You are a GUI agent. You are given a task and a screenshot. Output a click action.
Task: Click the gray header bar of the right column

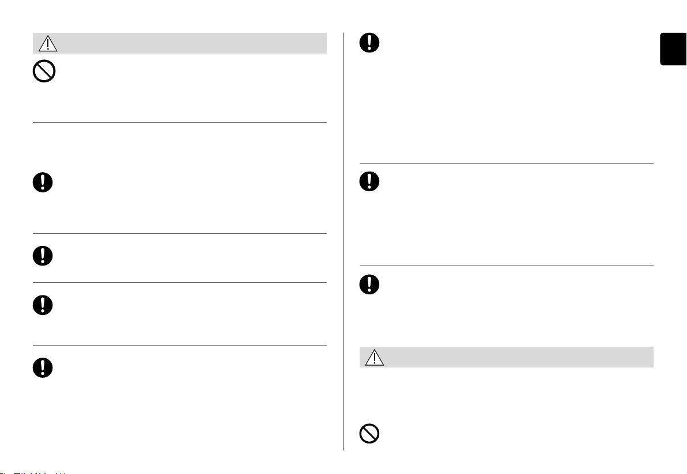[x=507, y=357]
